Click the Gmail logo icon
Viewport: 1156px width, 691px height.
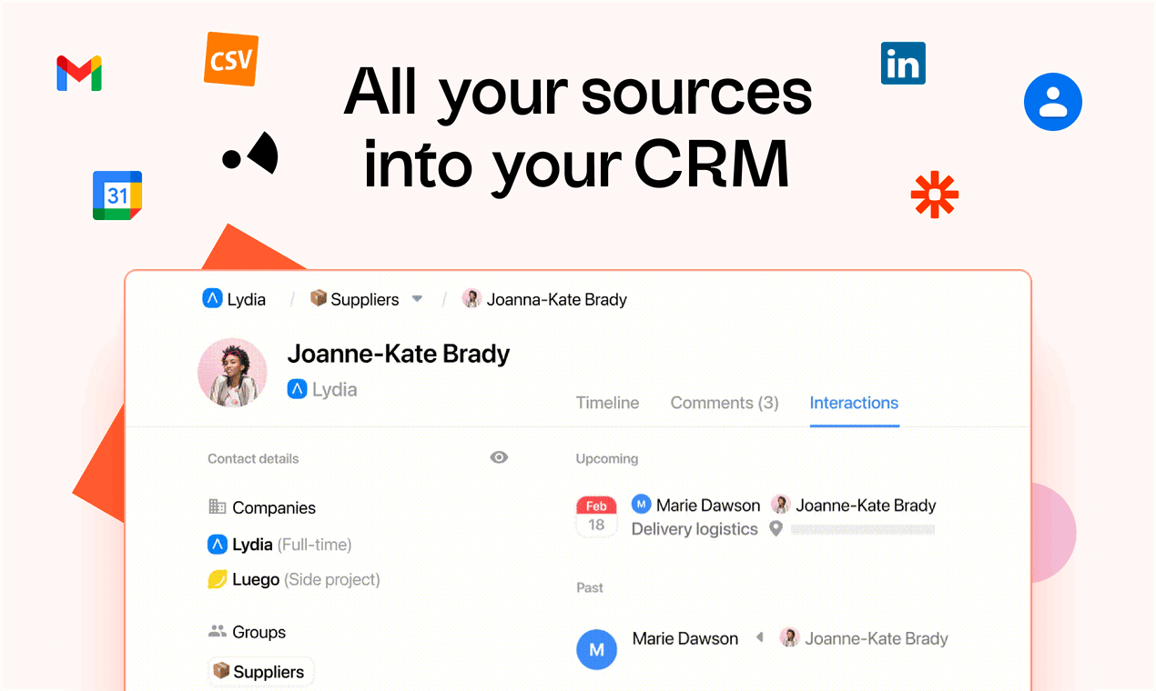tap(79, 74)
